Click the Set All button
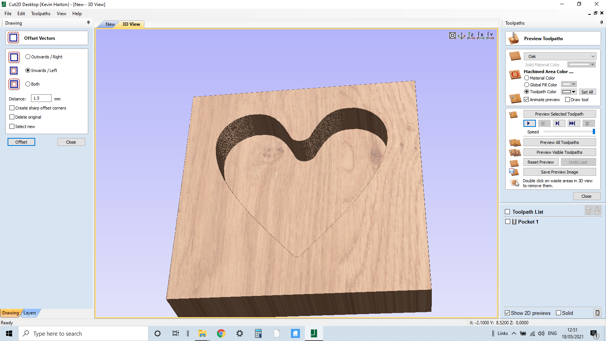Image resolution: width=606 pixels, height=341 pixels. click(x=587, y=92)
